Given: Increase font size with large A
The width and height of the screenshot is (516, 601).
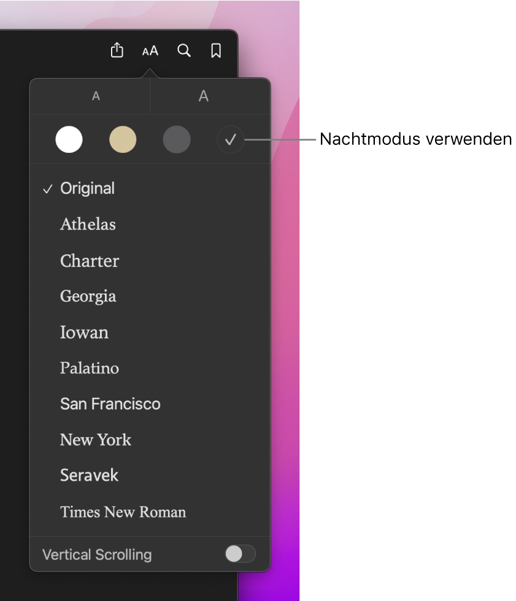Looking at the screenshot, I should 204,96.
